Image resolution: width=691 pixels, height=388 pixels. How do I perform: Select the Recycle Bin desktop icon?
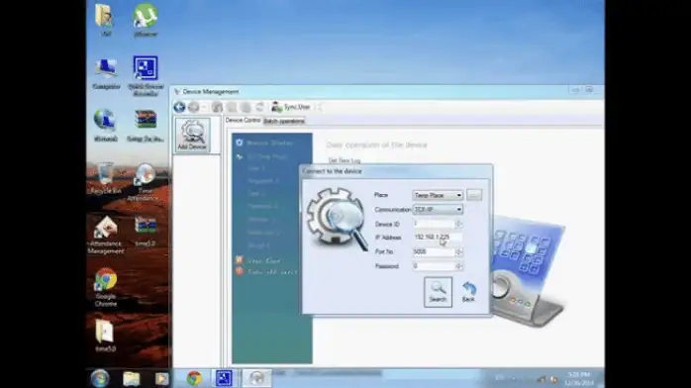[x=105, y=178]
